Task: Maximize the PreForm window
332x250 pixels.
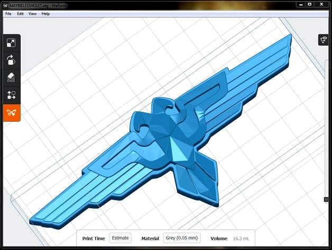Action: coord(310,4)
